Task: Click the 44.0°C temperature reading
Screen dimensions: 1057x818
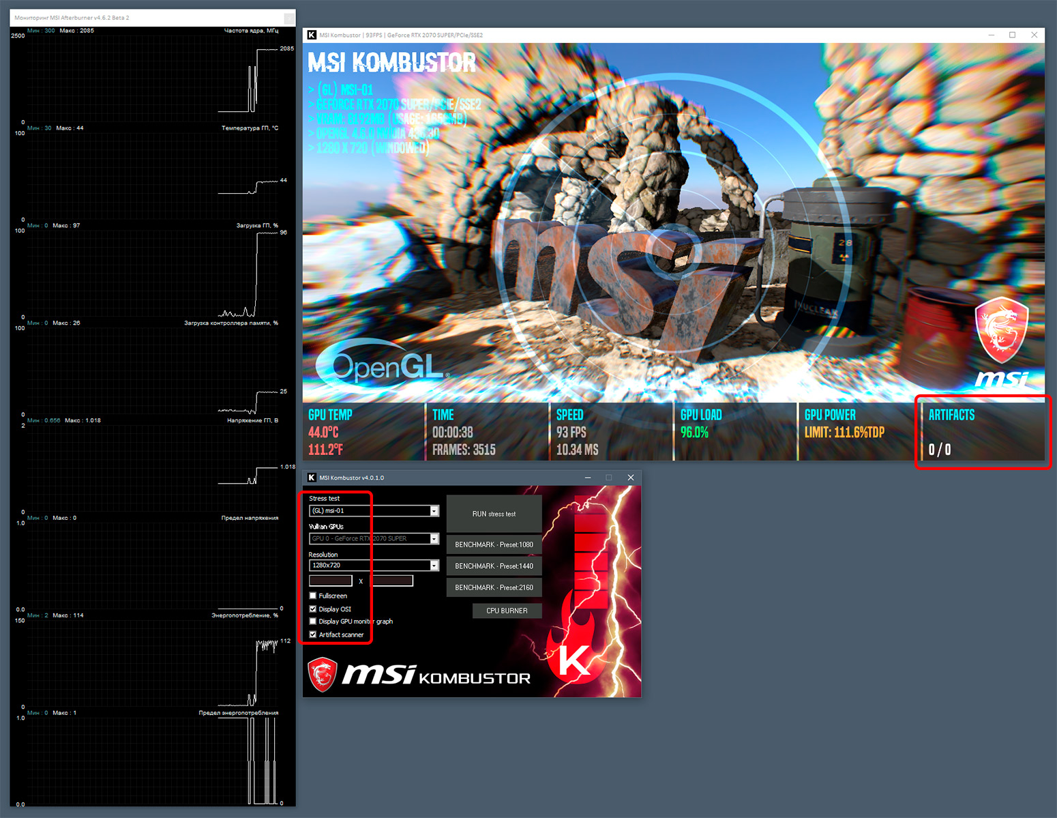Action: pyautogui.click(x=323, y=433)
